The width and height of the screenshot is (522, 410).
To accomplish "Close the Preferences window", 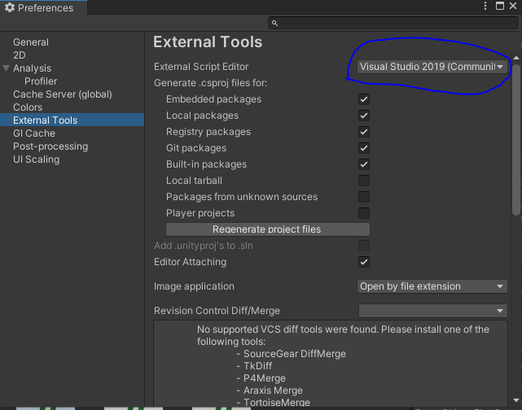I will (512, 7).
